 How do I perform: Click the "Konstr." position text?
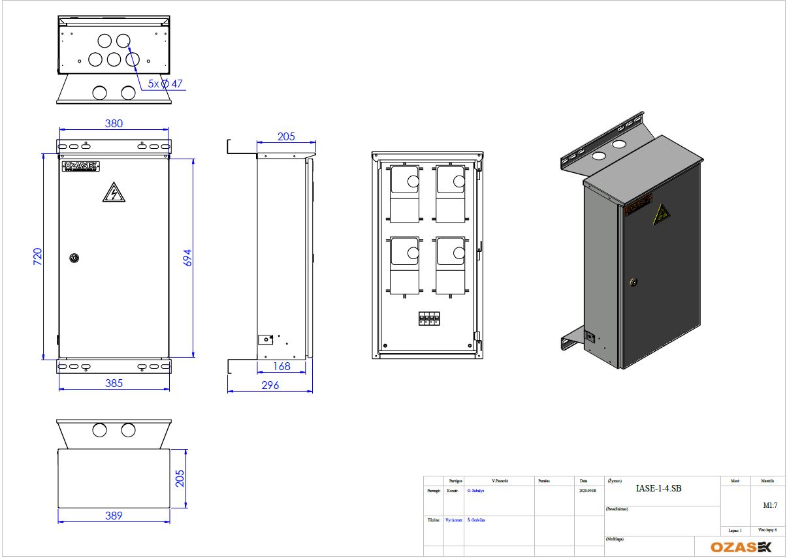[x=453, y=490]
